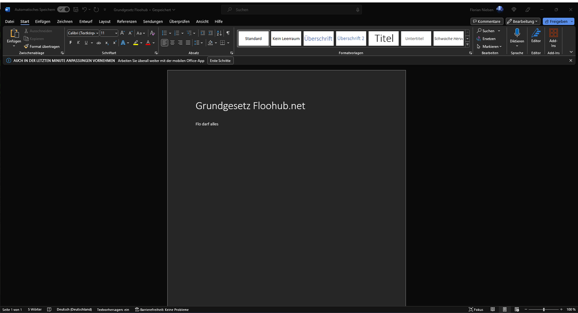
Task: Click the sort A-Z icon
Action: pos(219,33)
